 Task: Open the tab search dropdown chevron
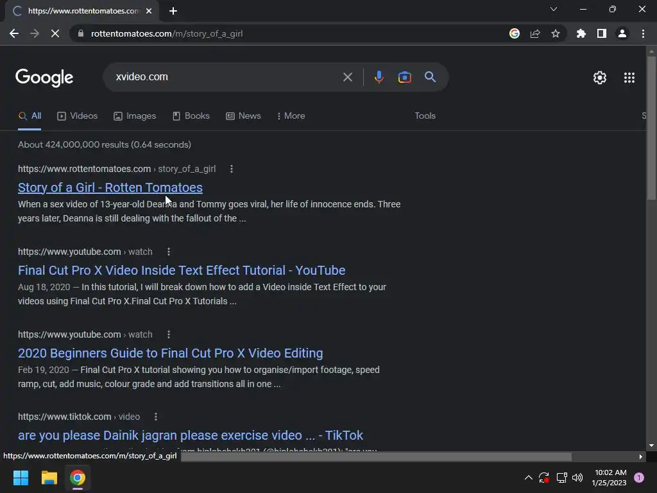554,9
